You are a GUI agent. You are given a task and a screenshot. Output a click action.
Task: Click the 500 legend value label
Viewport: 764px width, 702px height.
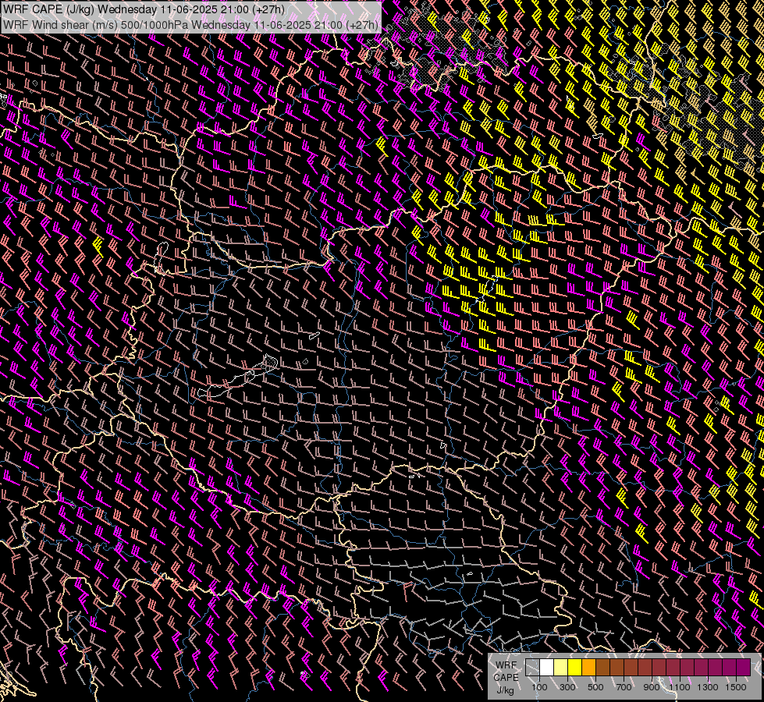[595, 687]
